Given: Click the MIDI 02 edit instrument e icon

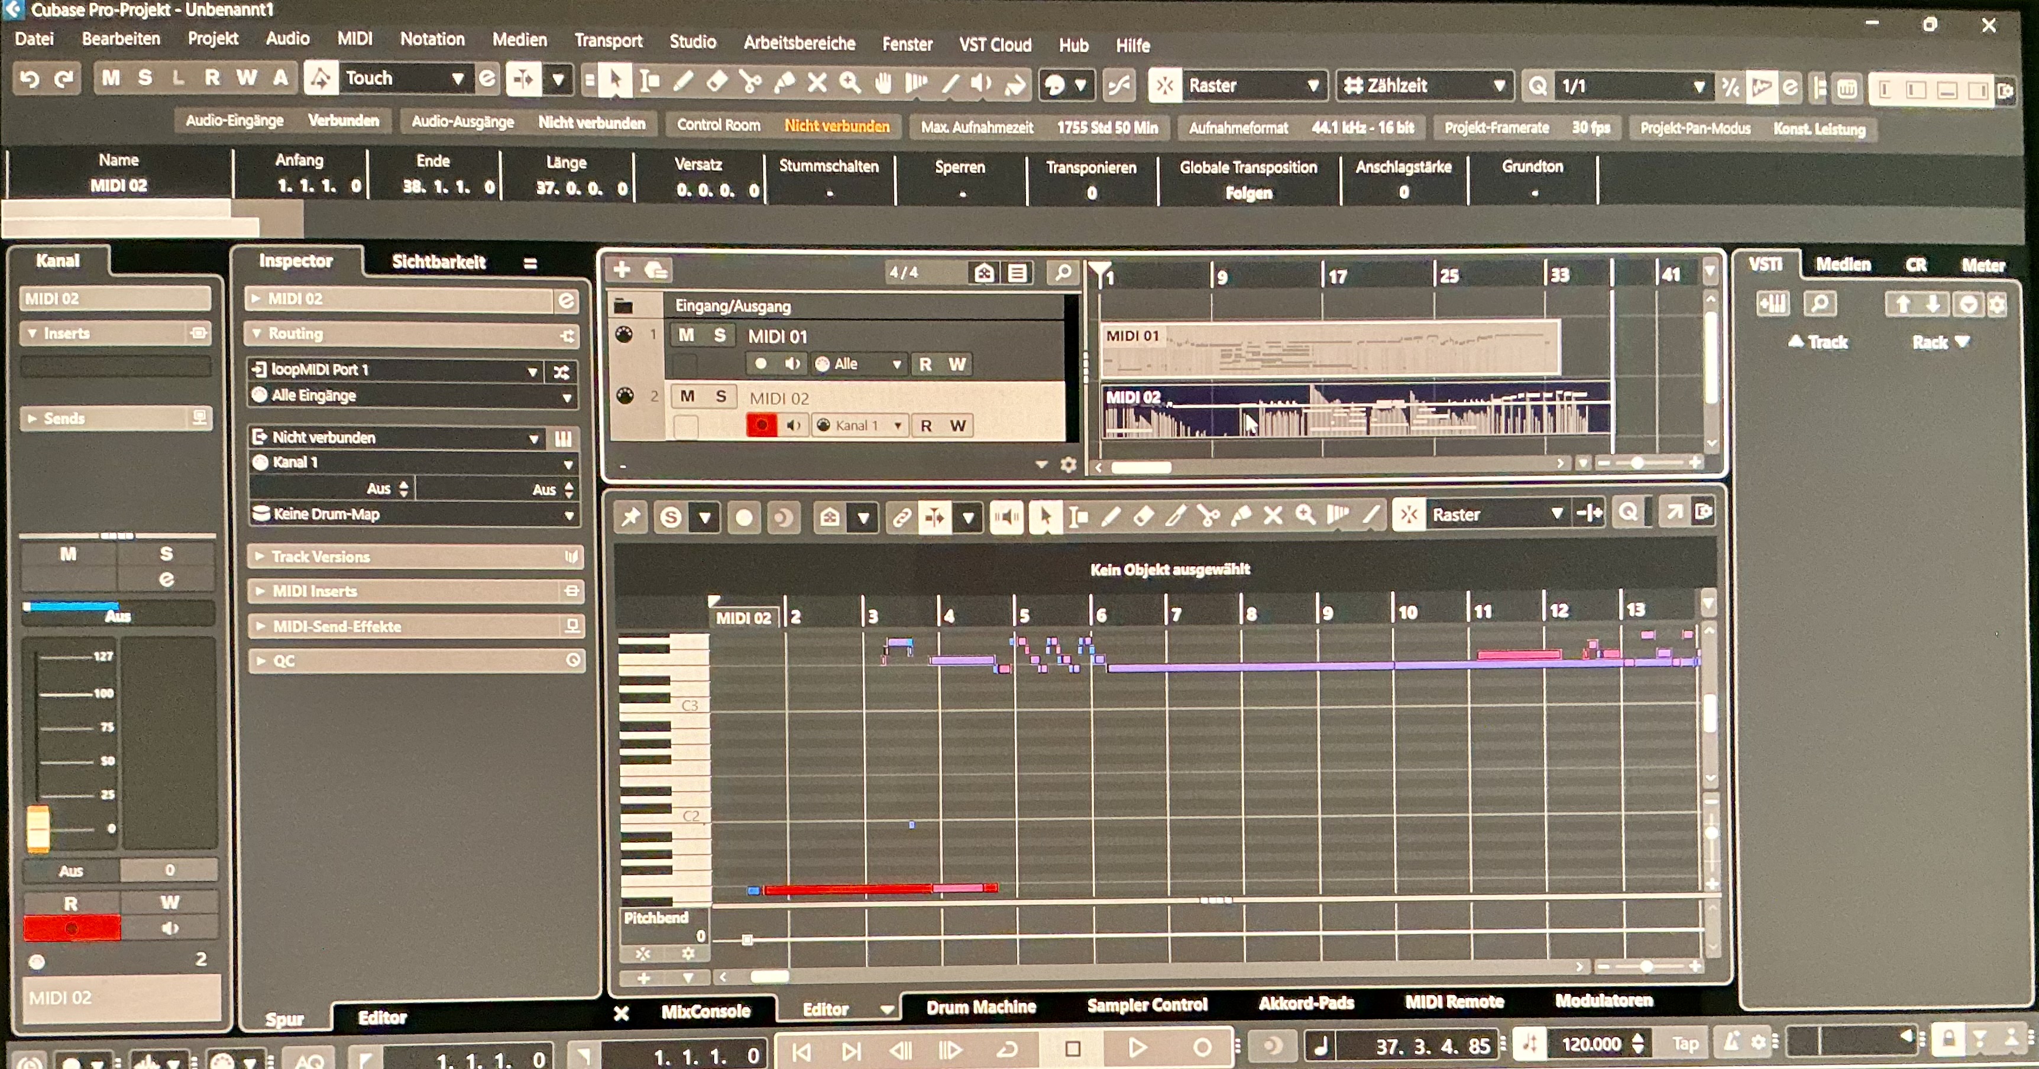Looking at the screenshot, I should (566, 301).
